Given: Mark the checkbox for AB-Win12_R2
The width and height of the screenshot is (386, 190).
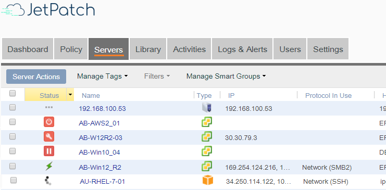Looking at the screenshot, I should (x=13, y=166).
